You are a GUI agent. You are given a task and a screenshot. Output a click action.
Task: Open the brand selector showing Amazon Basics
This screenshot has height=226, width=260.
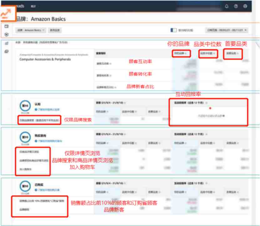point(31,30)
